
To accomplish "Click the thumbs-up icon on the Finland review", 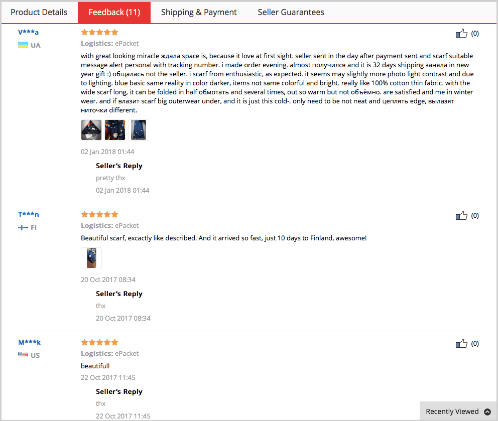I will tap(461, 215).
